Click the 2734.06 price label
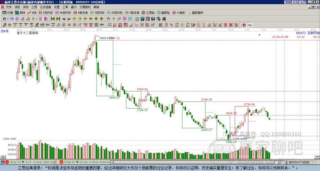The image size is (320, 171). [x=249, y=104]
